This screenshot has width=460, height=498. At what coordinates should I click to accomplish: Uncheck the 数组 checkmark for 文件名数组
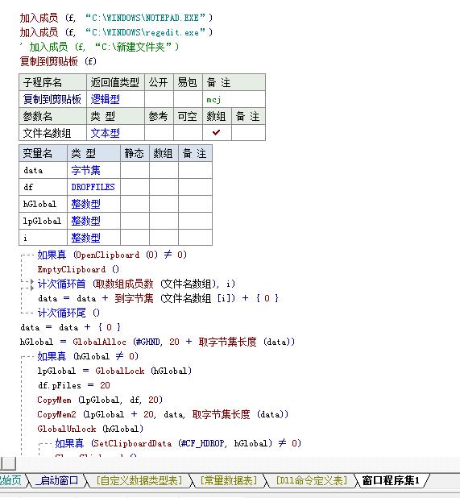217,132
